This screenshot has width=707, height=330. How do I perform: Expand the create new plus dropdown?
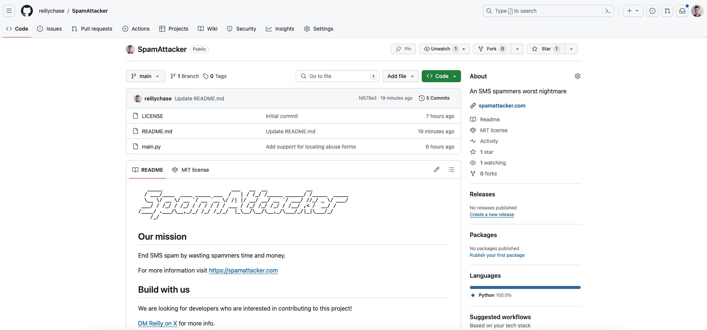pos(633,11)
